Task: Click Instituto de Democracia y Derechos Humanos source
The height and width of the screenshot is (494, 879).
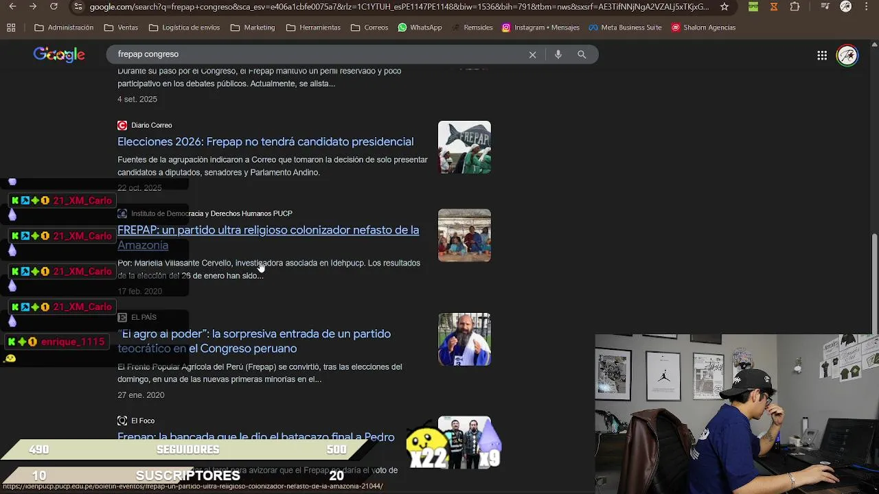Action: (x=212, y=213)
